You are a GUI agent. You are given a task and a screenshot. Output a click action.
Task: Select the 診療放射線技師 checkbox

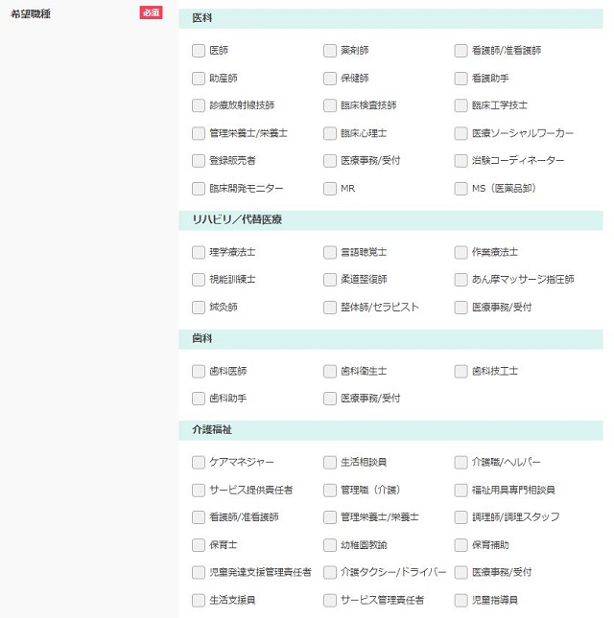198,105
